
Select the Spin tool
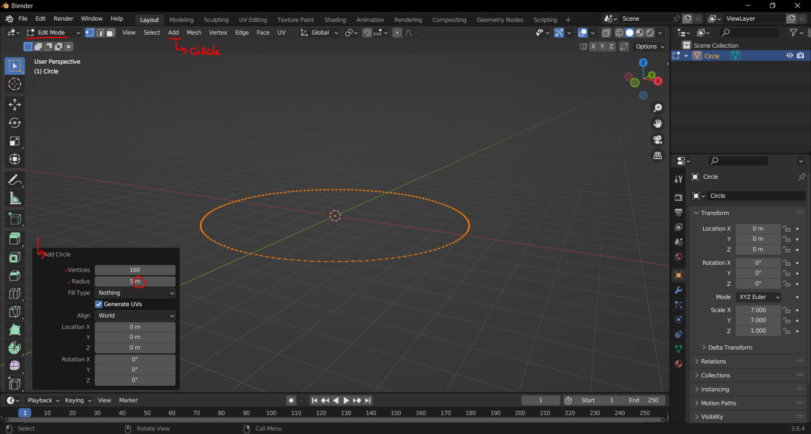(14, 348)
